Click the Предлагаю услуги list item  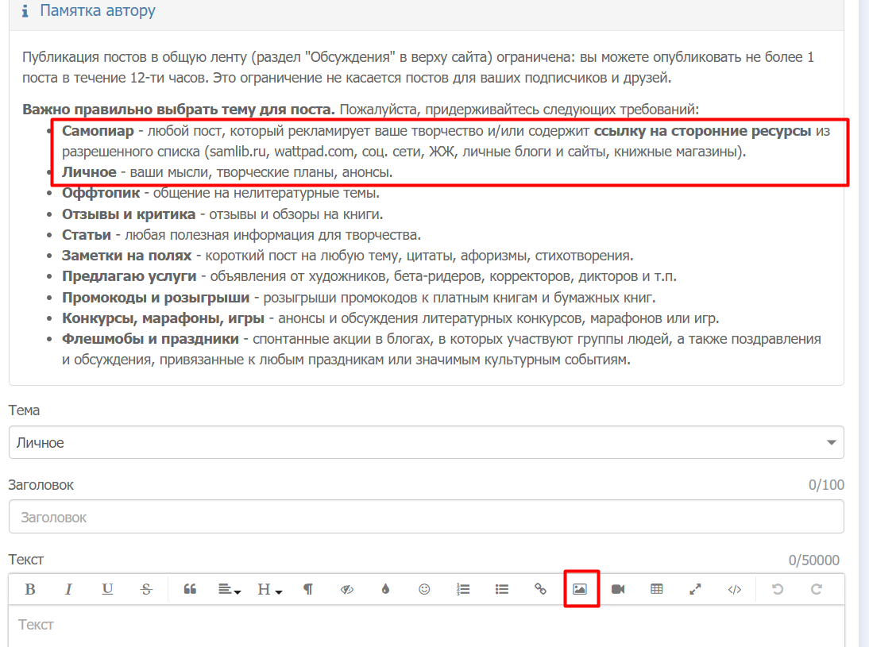(369, 276)
